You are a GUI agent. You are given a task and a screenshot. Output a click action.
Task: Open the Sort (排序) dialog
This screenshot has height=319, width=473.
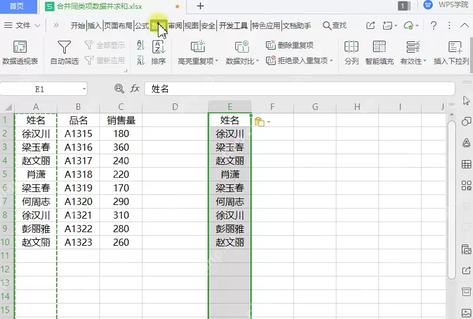[158, 53]
